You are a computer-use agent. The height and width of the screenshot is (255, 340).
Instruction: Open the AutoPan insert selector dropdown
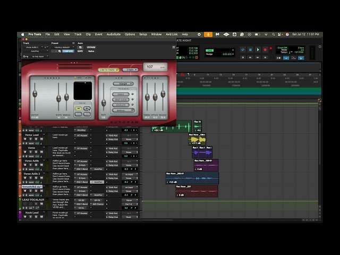click(x=36, y=51)
